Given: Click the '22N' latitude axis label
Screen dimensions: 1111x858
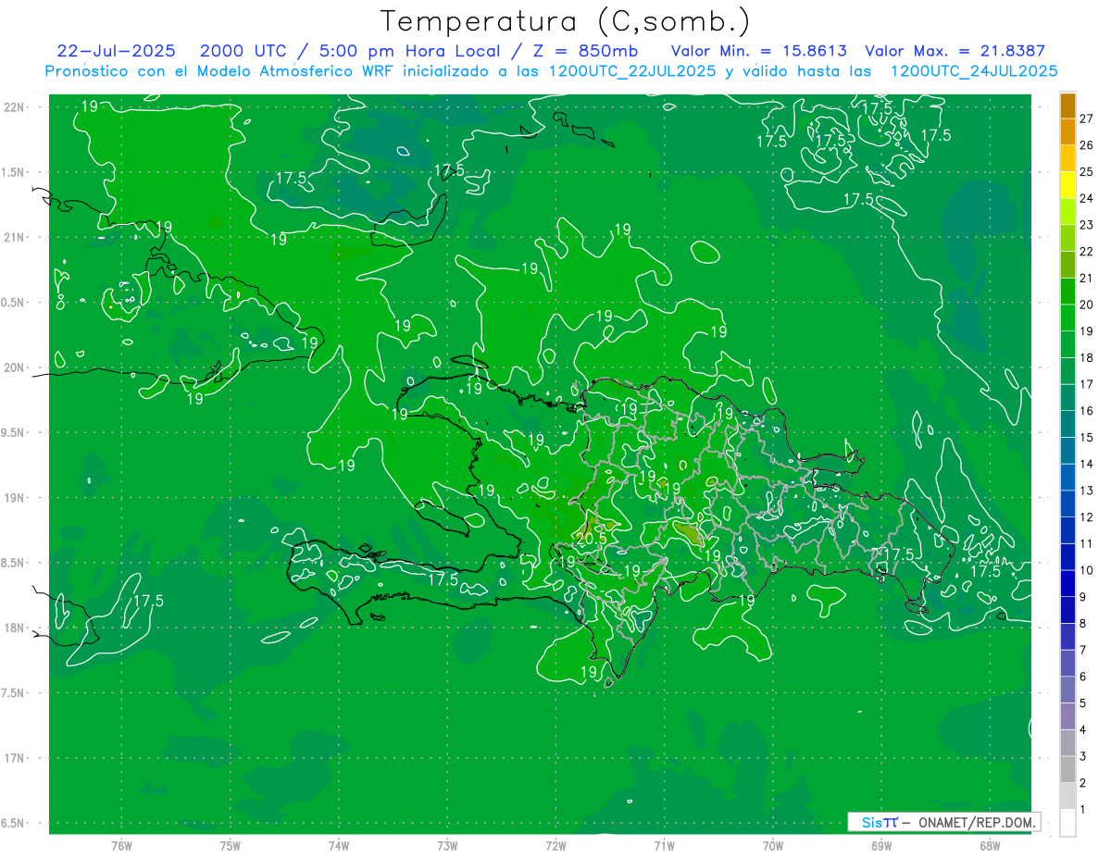Looking at the screenshot, I should coord(14,107).
